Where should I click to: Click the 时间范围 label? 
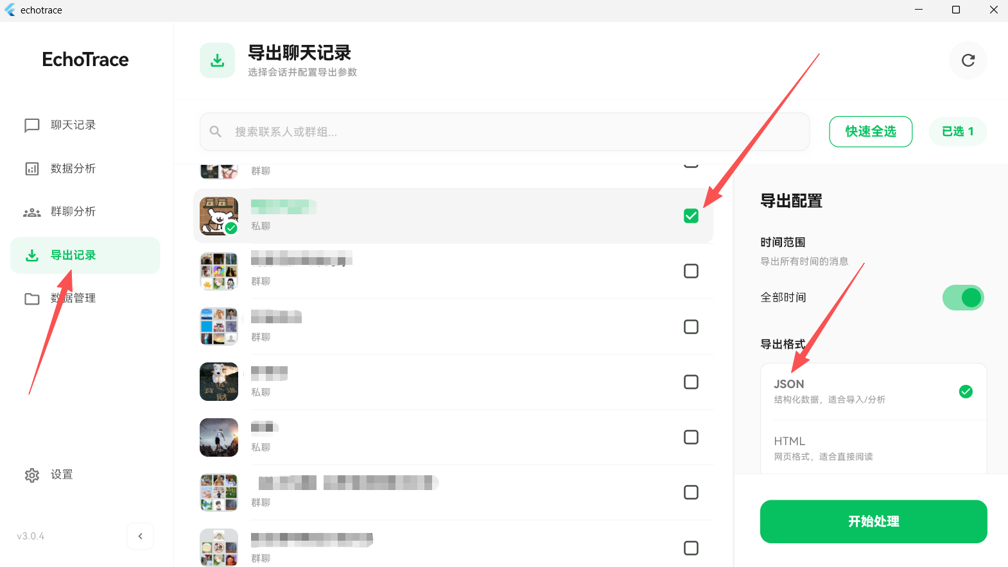(x=783, y=242)
